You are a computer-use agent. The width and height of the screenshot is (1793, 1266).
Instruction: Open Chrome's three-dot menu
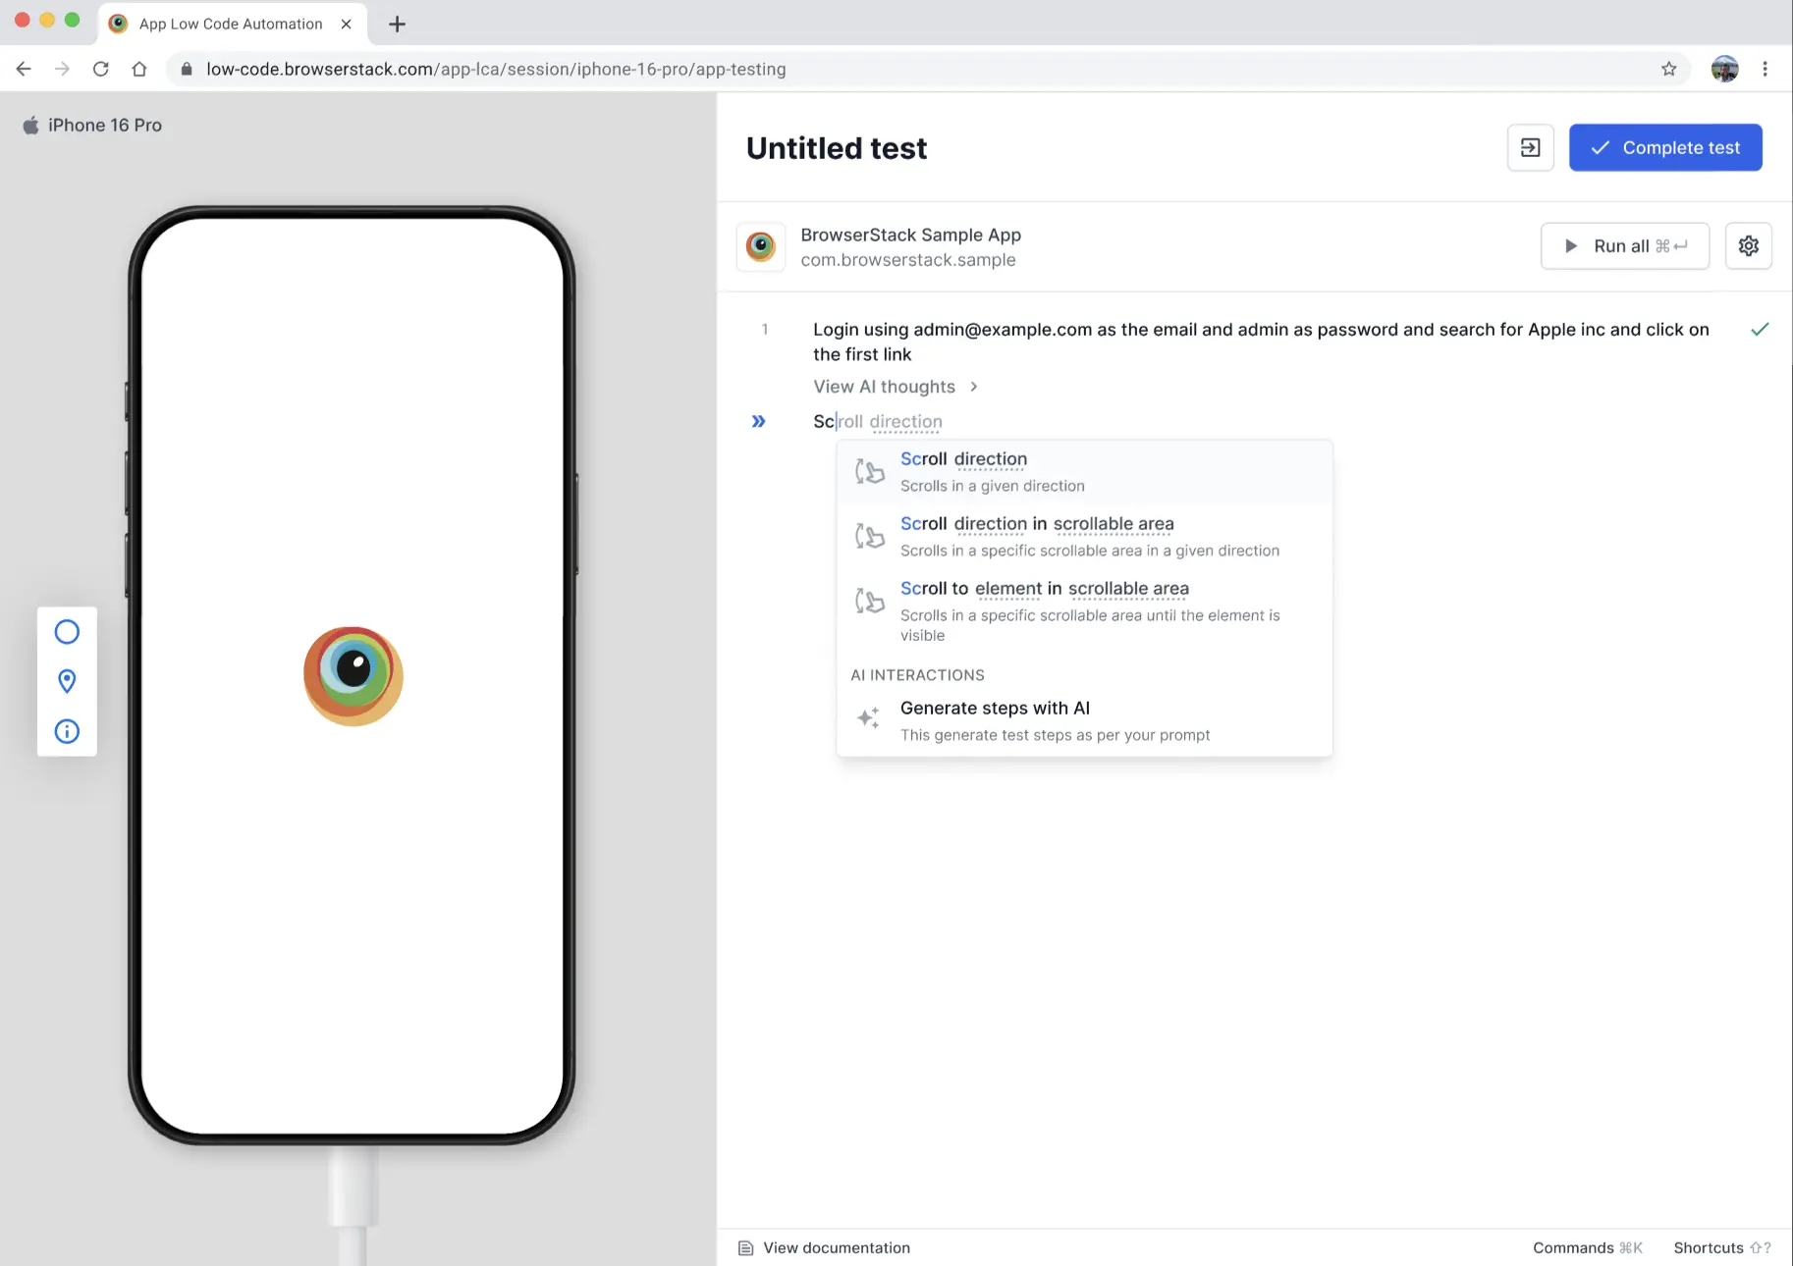[1766, 69]
